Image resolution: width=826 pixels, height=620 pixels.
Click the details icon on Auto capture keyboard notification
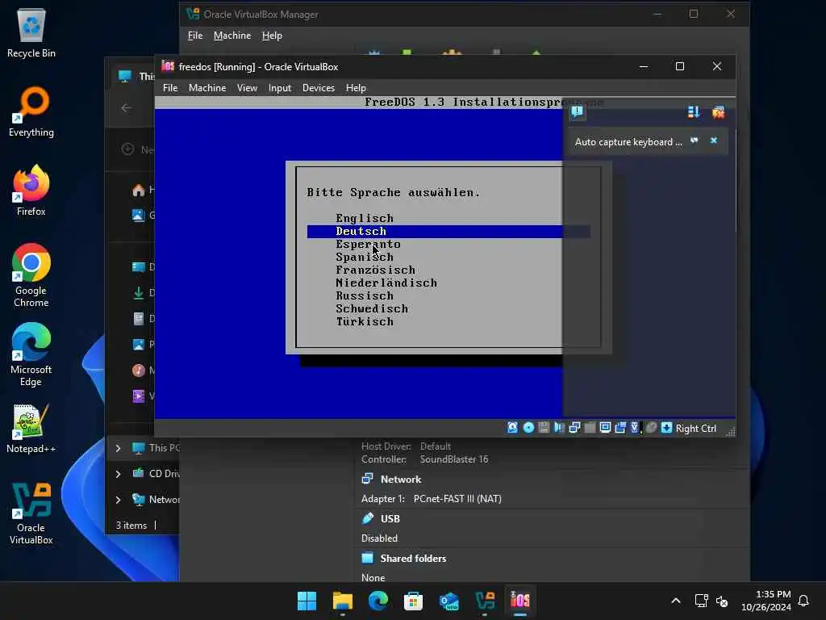(695, 140)
